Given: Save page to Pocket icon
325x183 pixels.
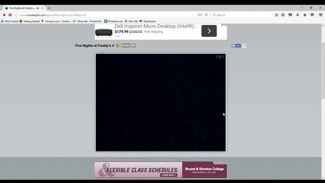Looking at the screenshot, I should 290,15.
